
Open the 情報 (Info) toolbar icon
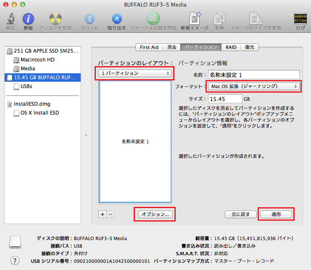pos(28,19)
